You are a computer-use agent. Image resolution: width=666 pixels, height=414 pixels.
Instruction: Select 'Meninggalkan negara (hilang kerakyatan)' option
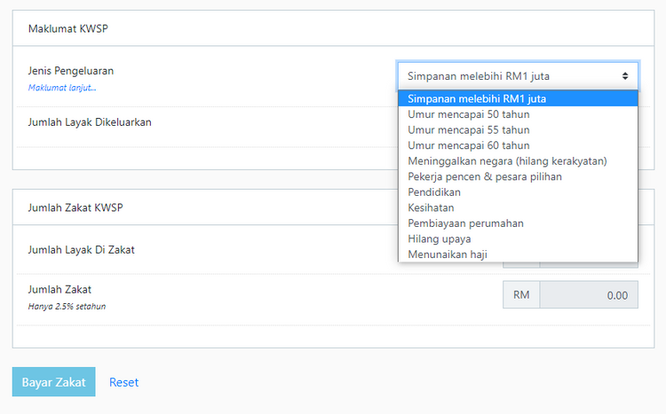[x=518, y=161]
